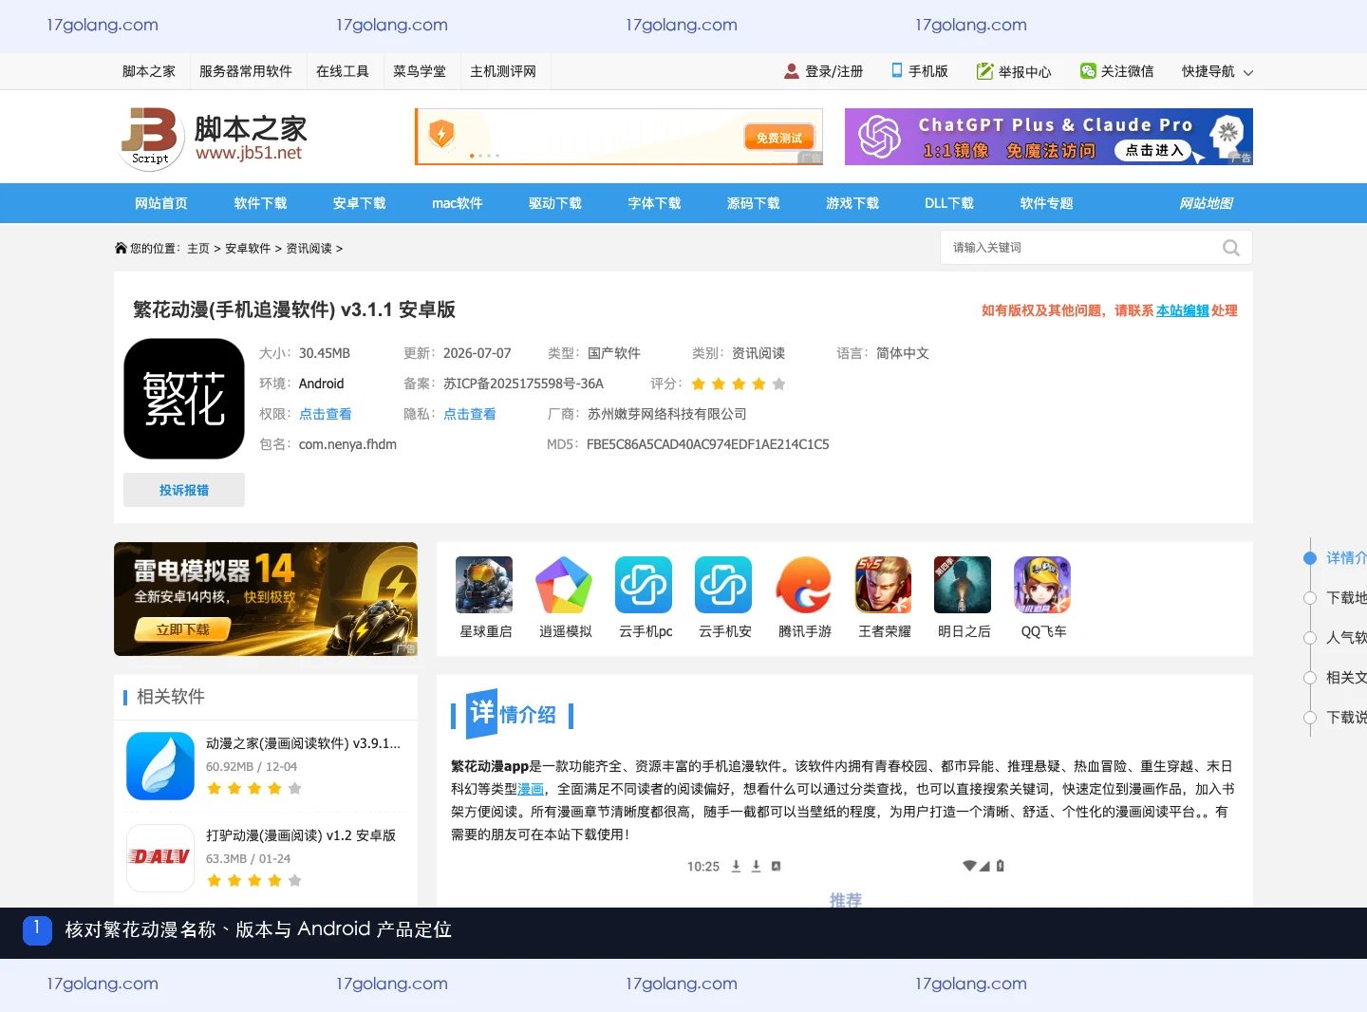Open DLL下载 nav item
The width and height of the screenshot is (1367, 1012).
[949, 203]
